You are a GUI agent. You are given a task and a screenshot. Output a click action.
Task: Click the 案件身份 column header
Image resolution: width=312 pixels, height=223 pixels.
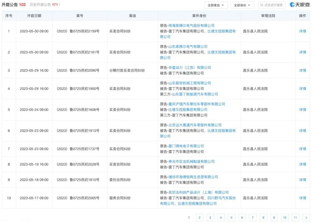199,16
